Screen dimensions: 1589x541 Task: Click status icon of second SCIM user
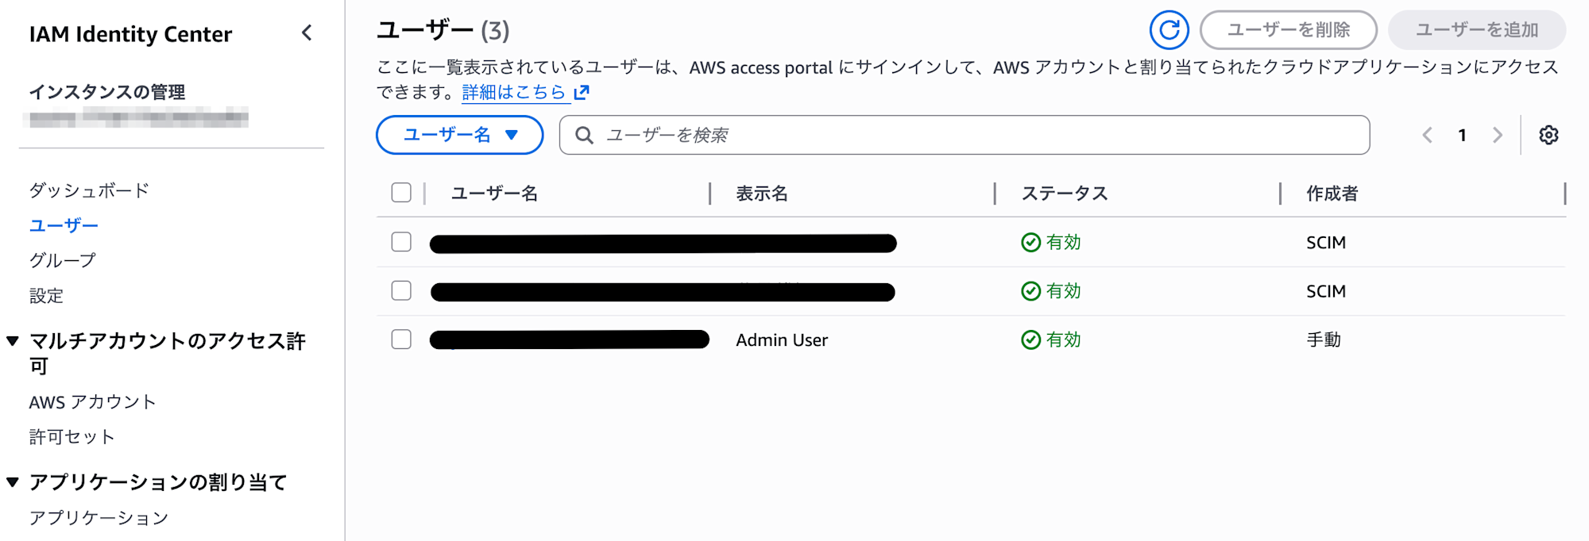click(x=1030, y=291)
